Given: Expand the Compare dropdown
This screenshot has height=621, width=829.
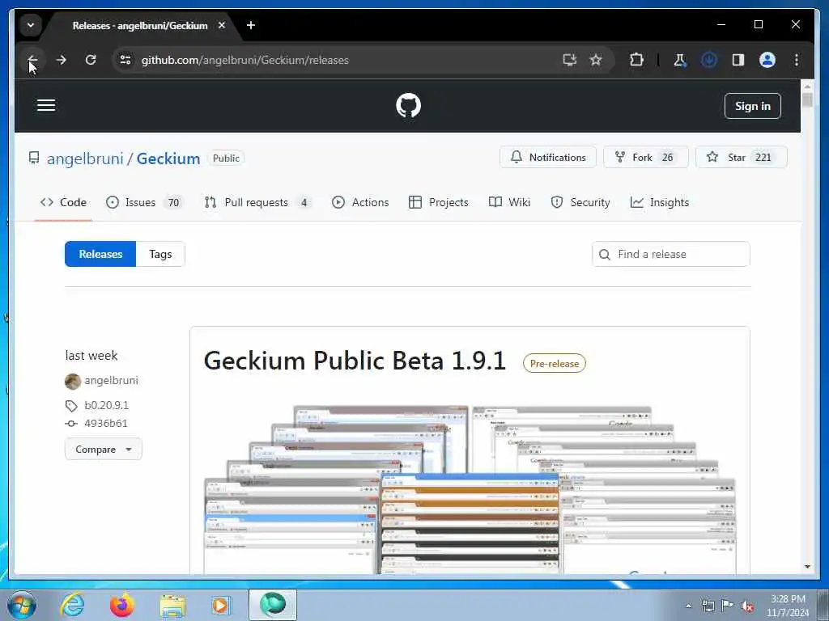Looking at the screenshot, I should pyautogui.click(x=103, y=449).
